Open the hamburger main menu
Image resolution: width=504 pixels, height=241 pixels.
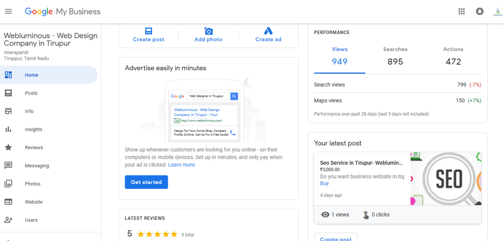[8, 12]
